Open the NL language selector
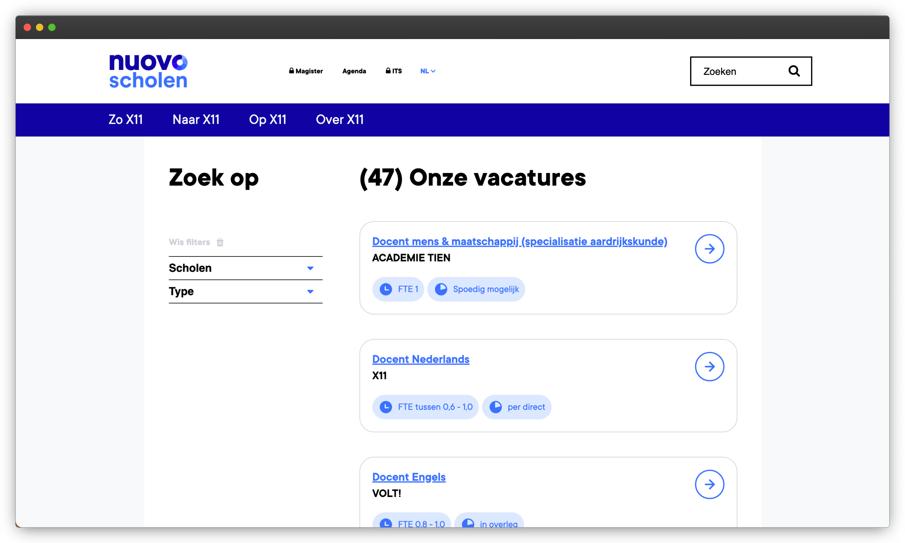Screen dimensions: 905x543 tap(428, 71)
